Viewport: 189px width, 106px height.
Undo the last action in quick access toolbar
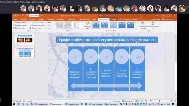(x=19, y=15)
